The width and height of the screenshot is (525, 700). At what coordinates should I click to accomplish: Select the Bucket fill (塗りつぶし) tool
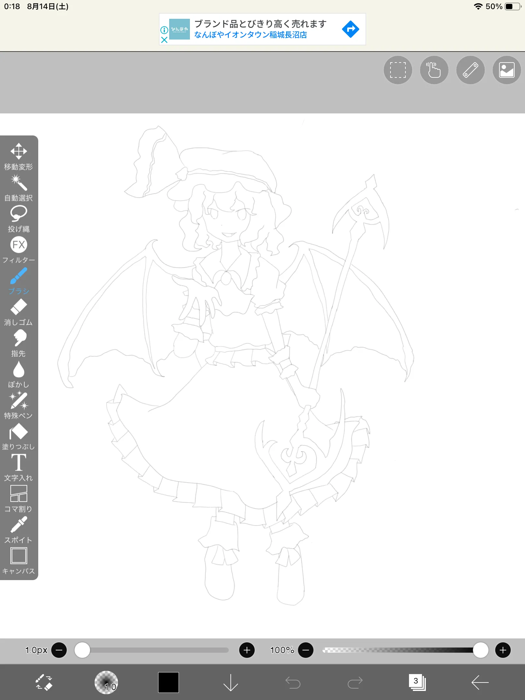coord(18,437)
